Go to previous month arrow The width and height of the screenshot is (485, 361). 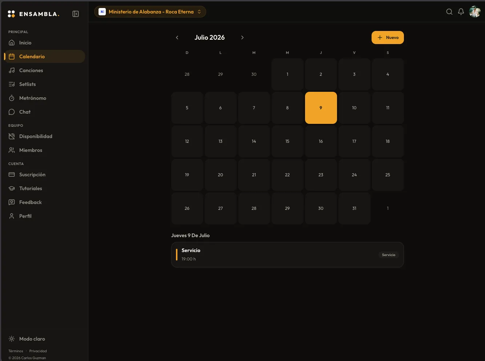[x=177, y=38]
